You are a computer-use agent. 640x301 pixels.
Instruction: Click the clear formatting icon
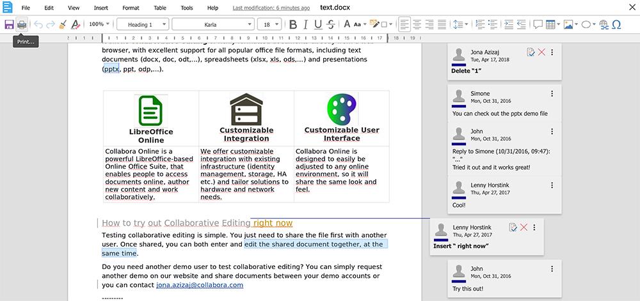coord(75,24)
